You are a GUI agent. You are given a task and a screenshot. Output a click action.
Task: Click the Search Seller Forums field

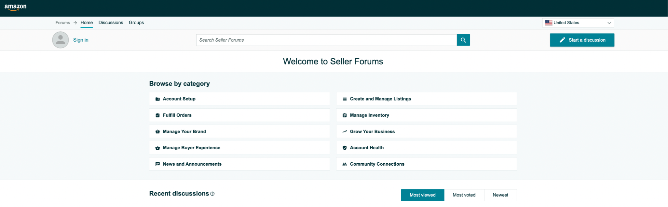326,40
